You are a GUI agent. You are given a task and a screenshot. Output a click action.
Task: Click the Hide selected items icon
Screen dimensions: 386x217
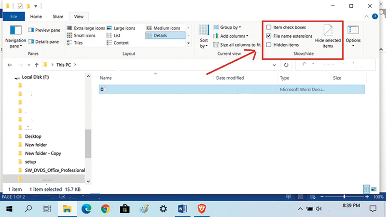tap(328, 32)
